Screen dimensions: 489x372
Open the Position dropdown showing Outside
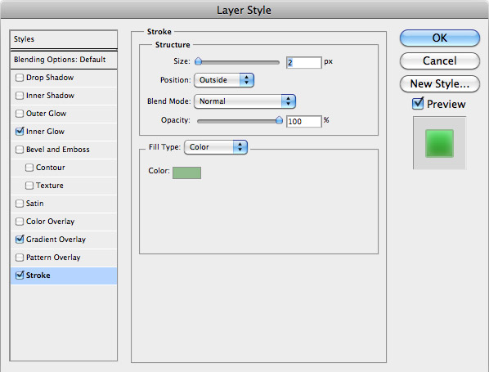pos(224,80)
